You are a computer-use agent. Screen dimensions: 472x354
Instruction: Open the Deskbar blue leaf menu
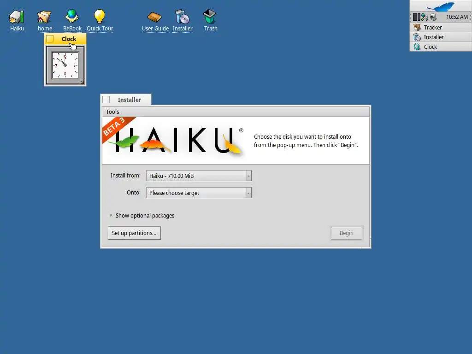pyautogui.click(x=441, y=6)
